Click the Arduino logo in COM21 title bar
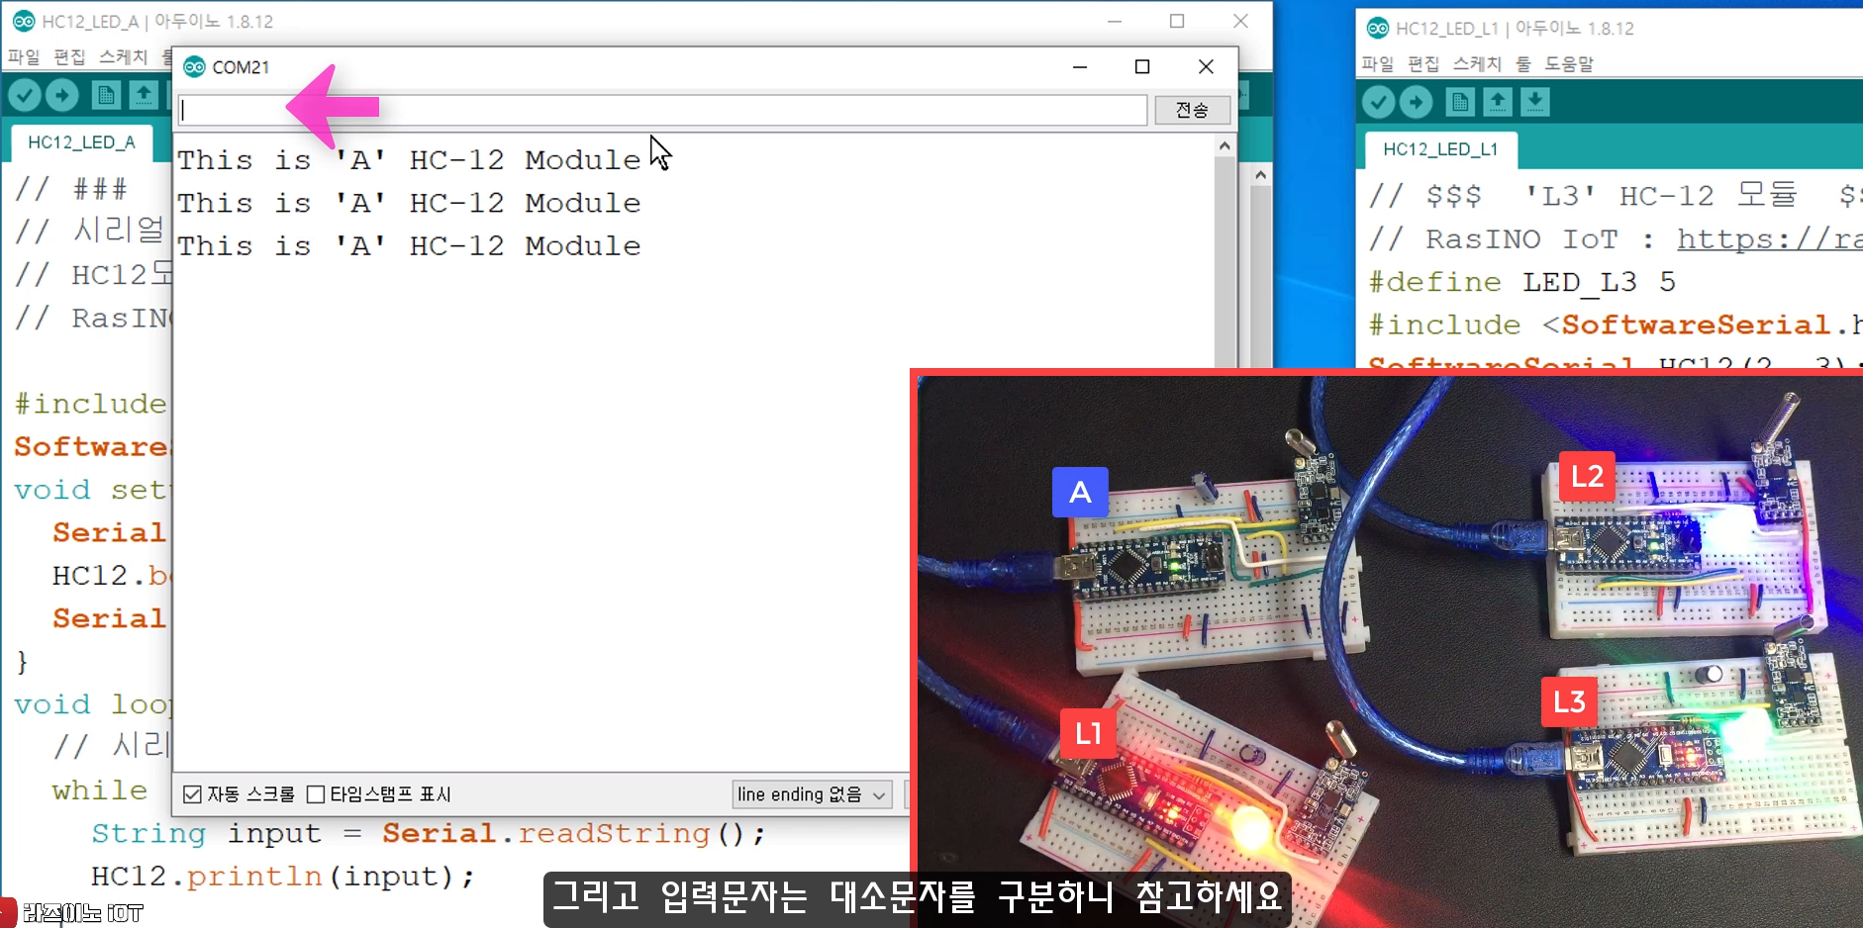The height and width of the screenshot is (928, 1863). [x=195, y=67]
